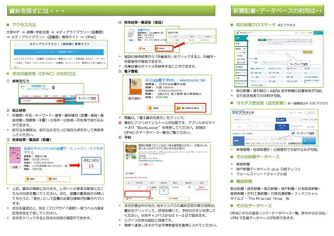Click the 登録 bookmark button for the e-book
The height and width of the screenshot is (236, 334).
tap(160, 108)
